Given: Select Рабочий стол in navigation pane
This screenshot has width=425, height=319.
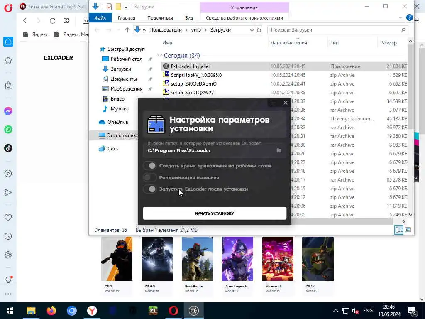Looking at the screenshot, I should [126, 59].
